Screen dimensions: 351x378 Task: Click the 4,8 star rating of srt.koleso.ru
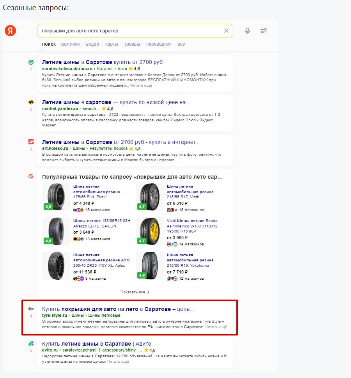pos(135,149)
